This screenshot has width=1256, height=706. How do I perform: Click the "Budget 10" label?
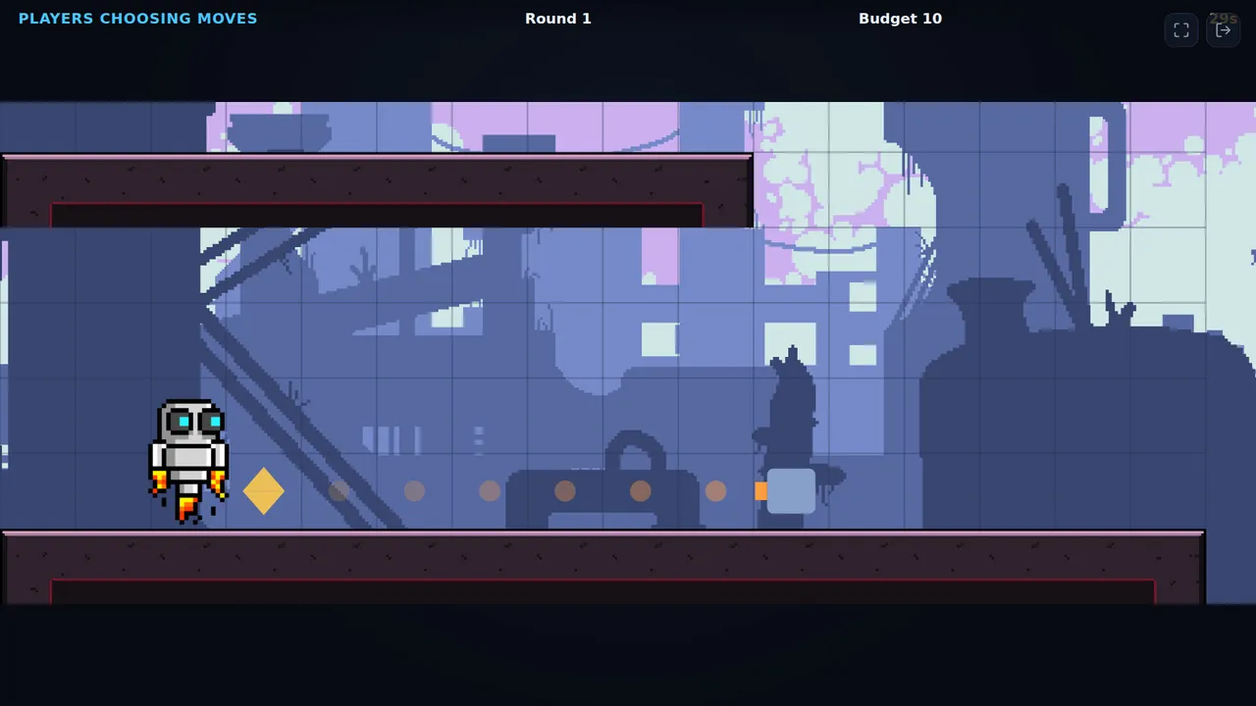point(900,19)
